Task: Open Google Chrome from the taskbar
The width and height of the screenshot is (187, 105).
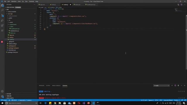Action: [55, 103]
